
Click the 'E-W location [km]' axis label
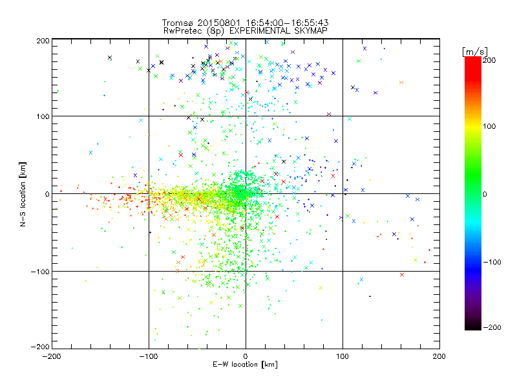point(245,364)
